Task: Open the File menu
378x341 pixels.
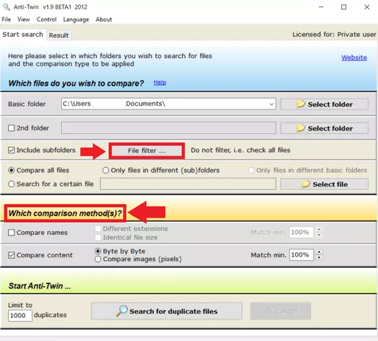Action: (x=6, y=19)
